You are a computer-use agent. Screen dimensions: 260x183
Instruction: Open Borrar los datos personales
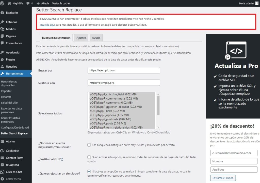point(10,120)
